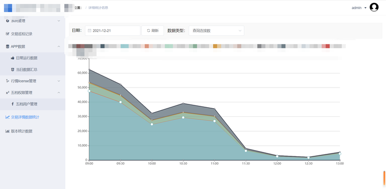Click the shield icon beside 当日数据汇总
This screenshot has height=189, width=386.
tap(13, 69)
